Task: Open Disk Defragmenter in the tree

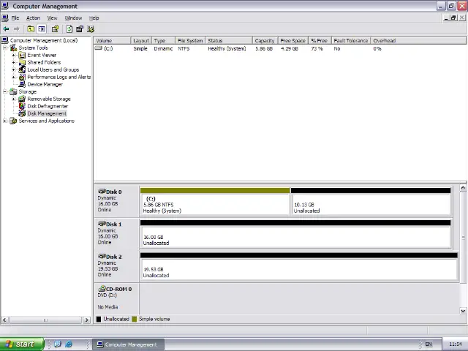Action: 47,106
